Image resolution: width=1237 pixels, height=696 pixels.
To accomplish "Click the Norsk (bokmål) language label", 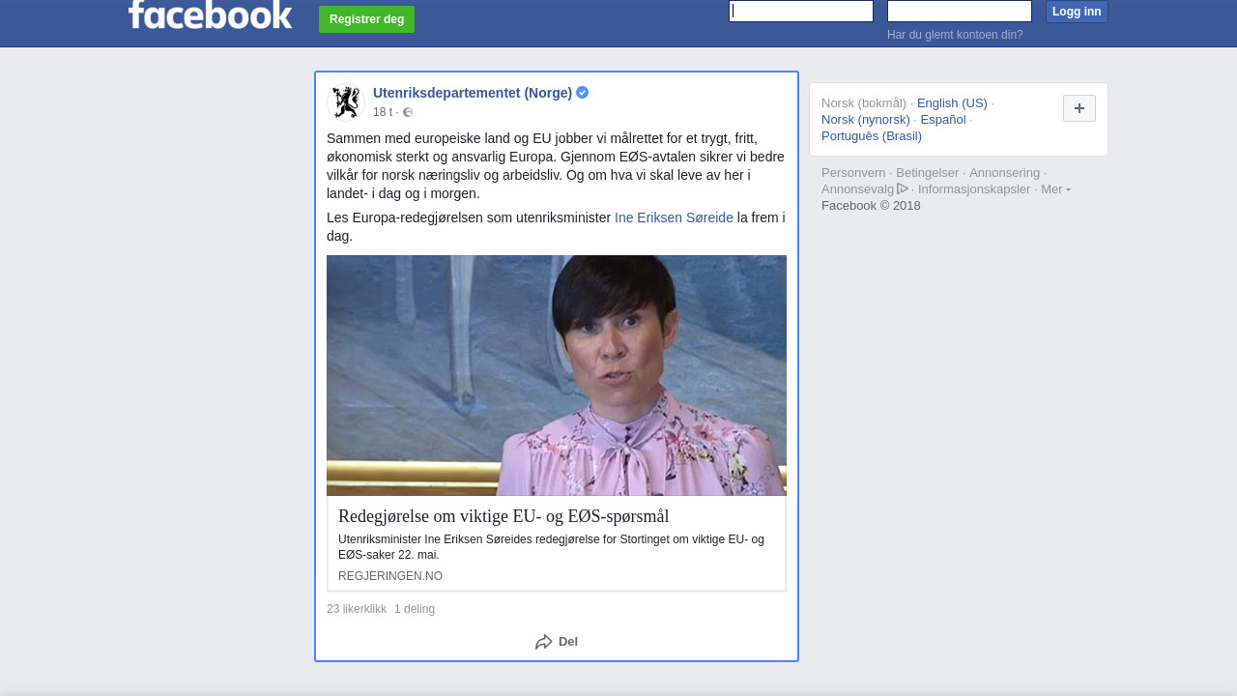I will (x=864, y=103).
